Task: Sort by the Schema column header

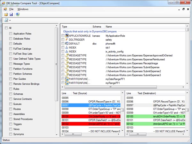Action: coord(97,27)
